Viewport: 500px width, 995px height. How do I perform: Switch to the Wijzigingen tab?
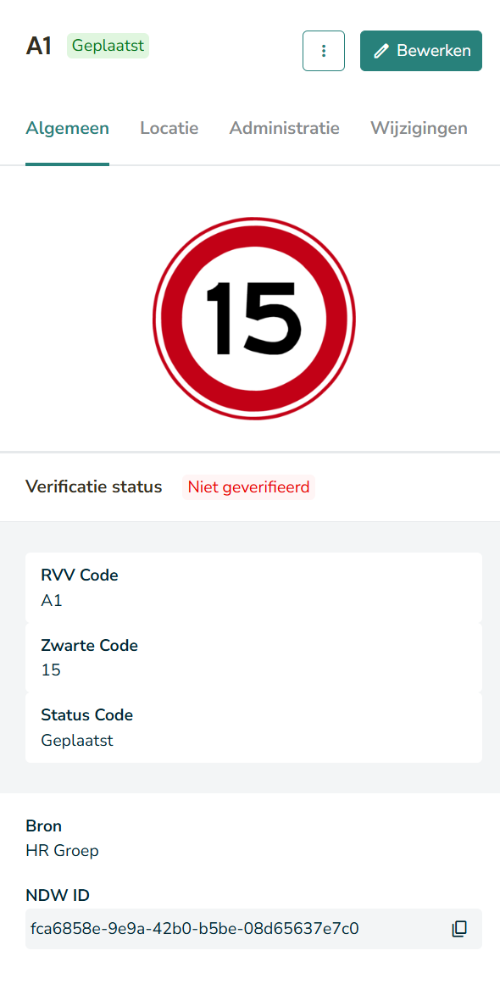(419, 128)
